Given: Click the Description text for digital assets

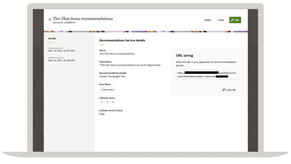Looking at the screenshot, I should (130, 65).
